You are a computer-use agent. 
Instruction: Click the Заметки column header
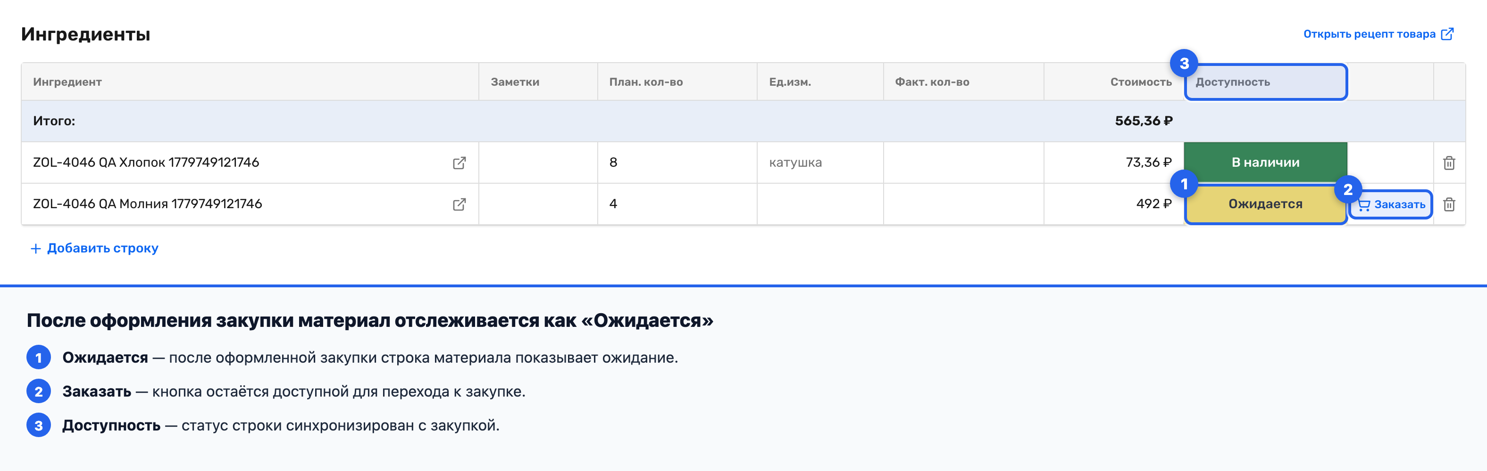(x=538, y=82)
